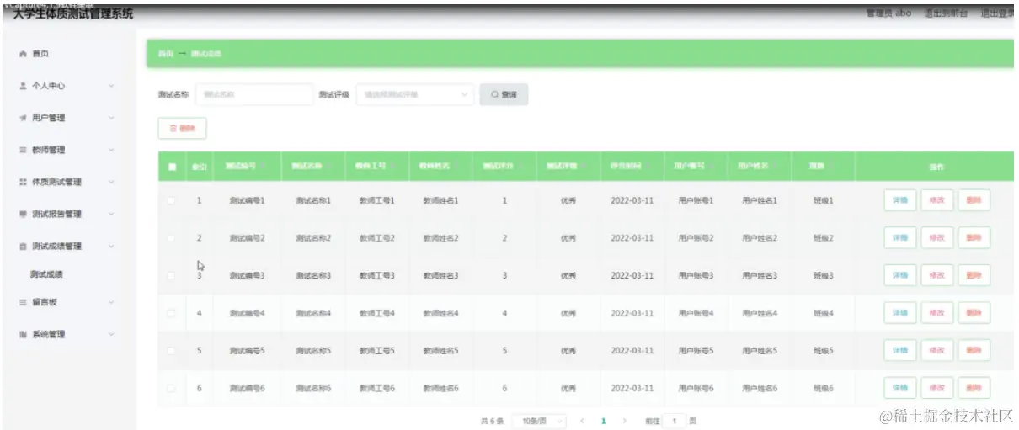Click 详情 for row 测试编号4
The width and height of the screenshot is (1019, 430).
click(900, 313)
